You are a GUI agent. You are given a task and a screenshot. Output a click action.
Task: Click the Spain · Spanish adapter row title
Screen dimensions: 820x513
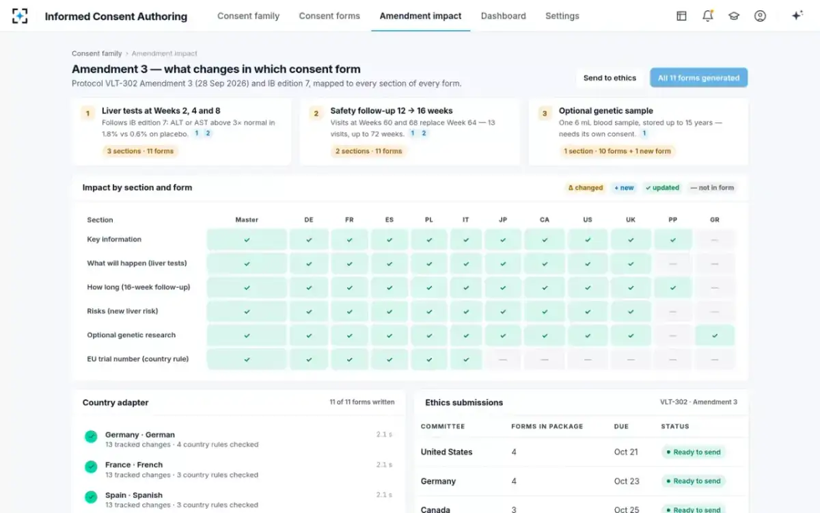tap(134, 495)
